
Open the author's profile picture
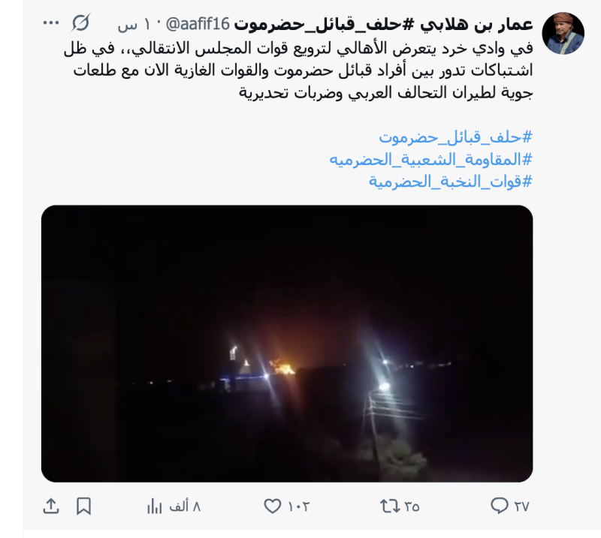coord(563,33)
